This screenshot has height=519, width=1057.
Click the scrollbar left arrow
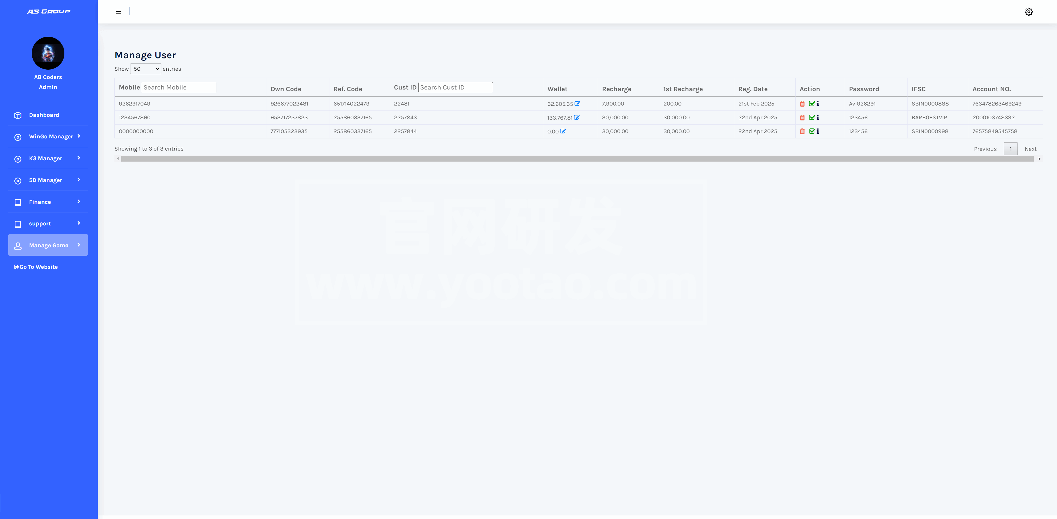[118, 159]
